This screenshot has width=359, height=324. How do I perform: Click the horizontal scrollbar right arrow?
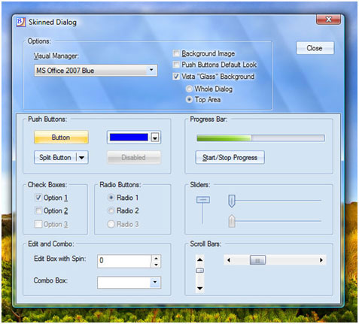pyautogui.click(x=321, y=260)
